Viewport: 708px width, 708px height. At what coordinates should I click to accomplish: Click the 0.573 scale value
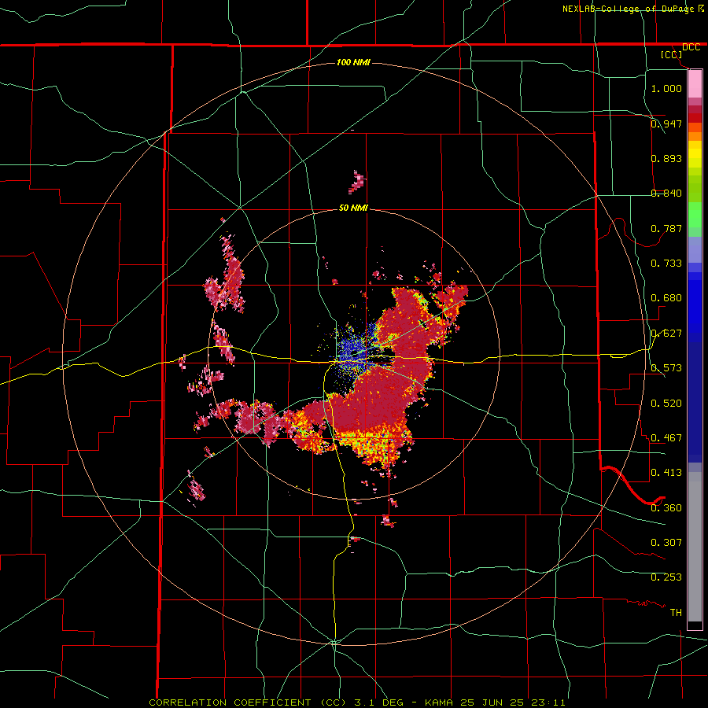[666, 367]
